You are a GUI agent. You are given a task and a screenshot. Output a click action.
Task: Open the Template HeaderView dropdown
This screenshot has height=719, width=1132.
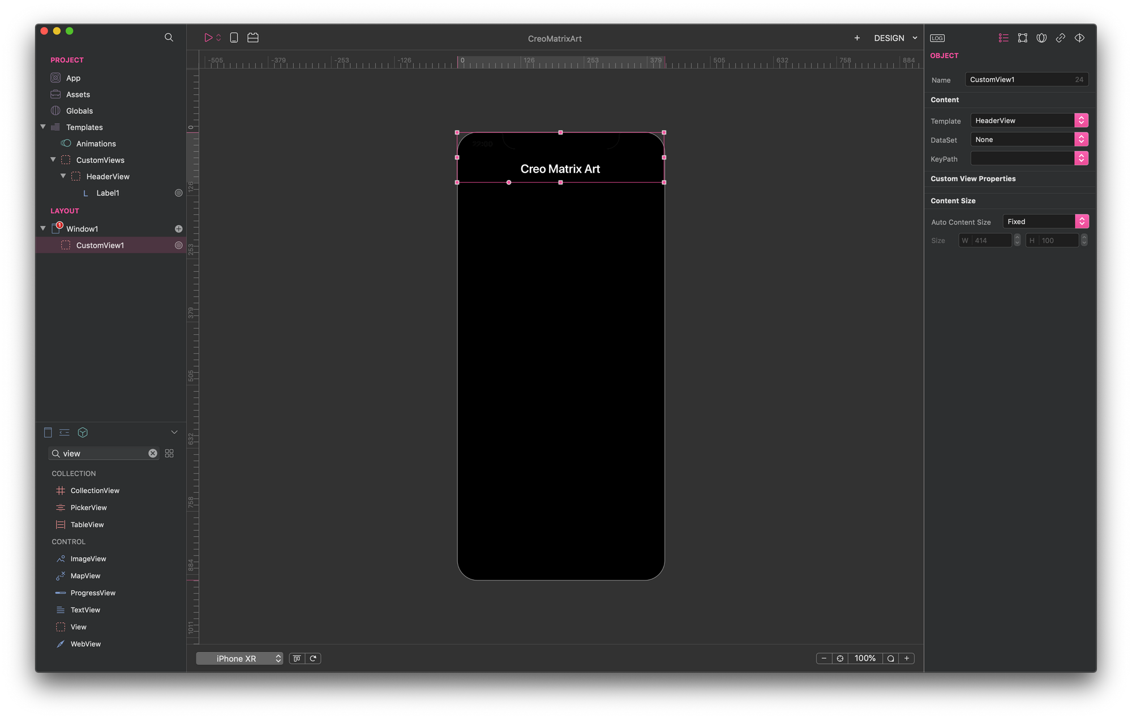[1080, 120]
